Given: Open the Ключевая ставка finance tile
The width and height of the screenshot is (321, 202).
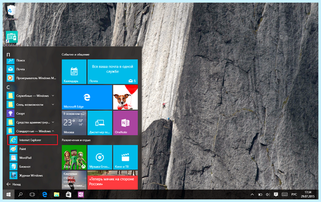Looking at the screenshot, I should pos(74,180).
